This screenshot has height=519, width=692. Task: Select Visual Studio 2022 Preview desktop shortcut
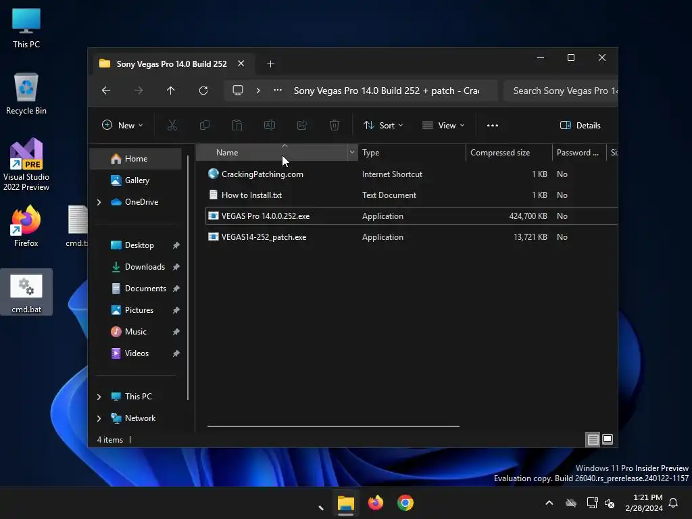pos(26,164)
